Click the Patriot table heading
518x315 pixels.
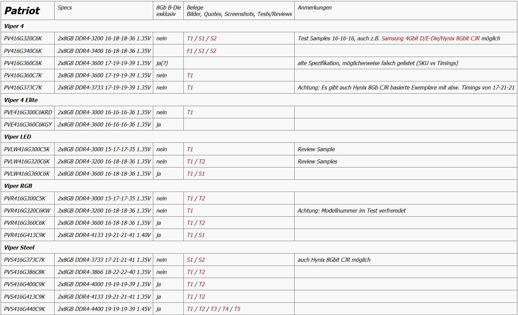point(22,11)
